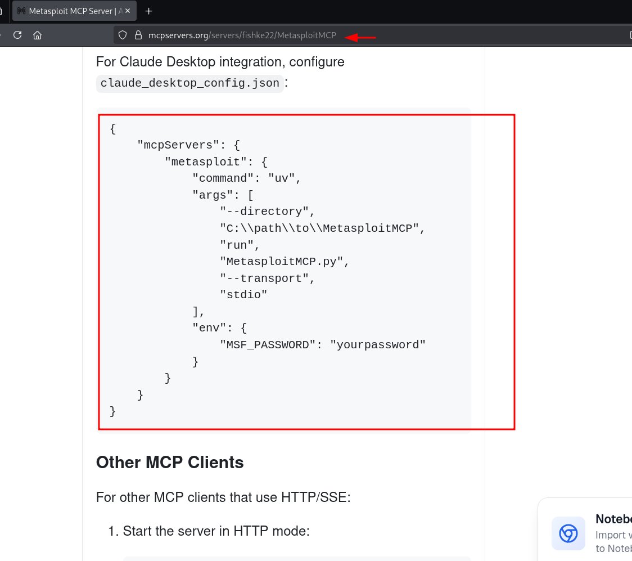The width and height of the screenshot is (632, 561).
Task: Click the "command": "uv" line
Action: (246, 178)
